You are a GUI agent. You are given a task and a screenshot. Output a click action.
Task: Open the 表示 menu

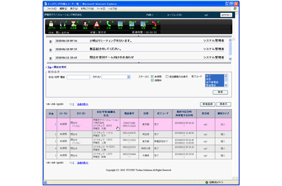pyautogui.click(x=74, y=8)
